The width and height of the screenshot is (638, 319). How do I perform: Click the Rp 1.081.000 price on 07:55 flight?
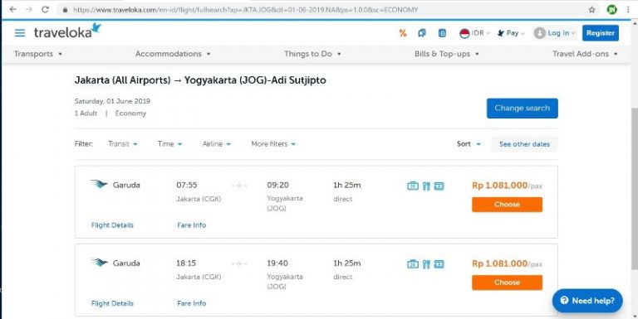tap(499, 186)
